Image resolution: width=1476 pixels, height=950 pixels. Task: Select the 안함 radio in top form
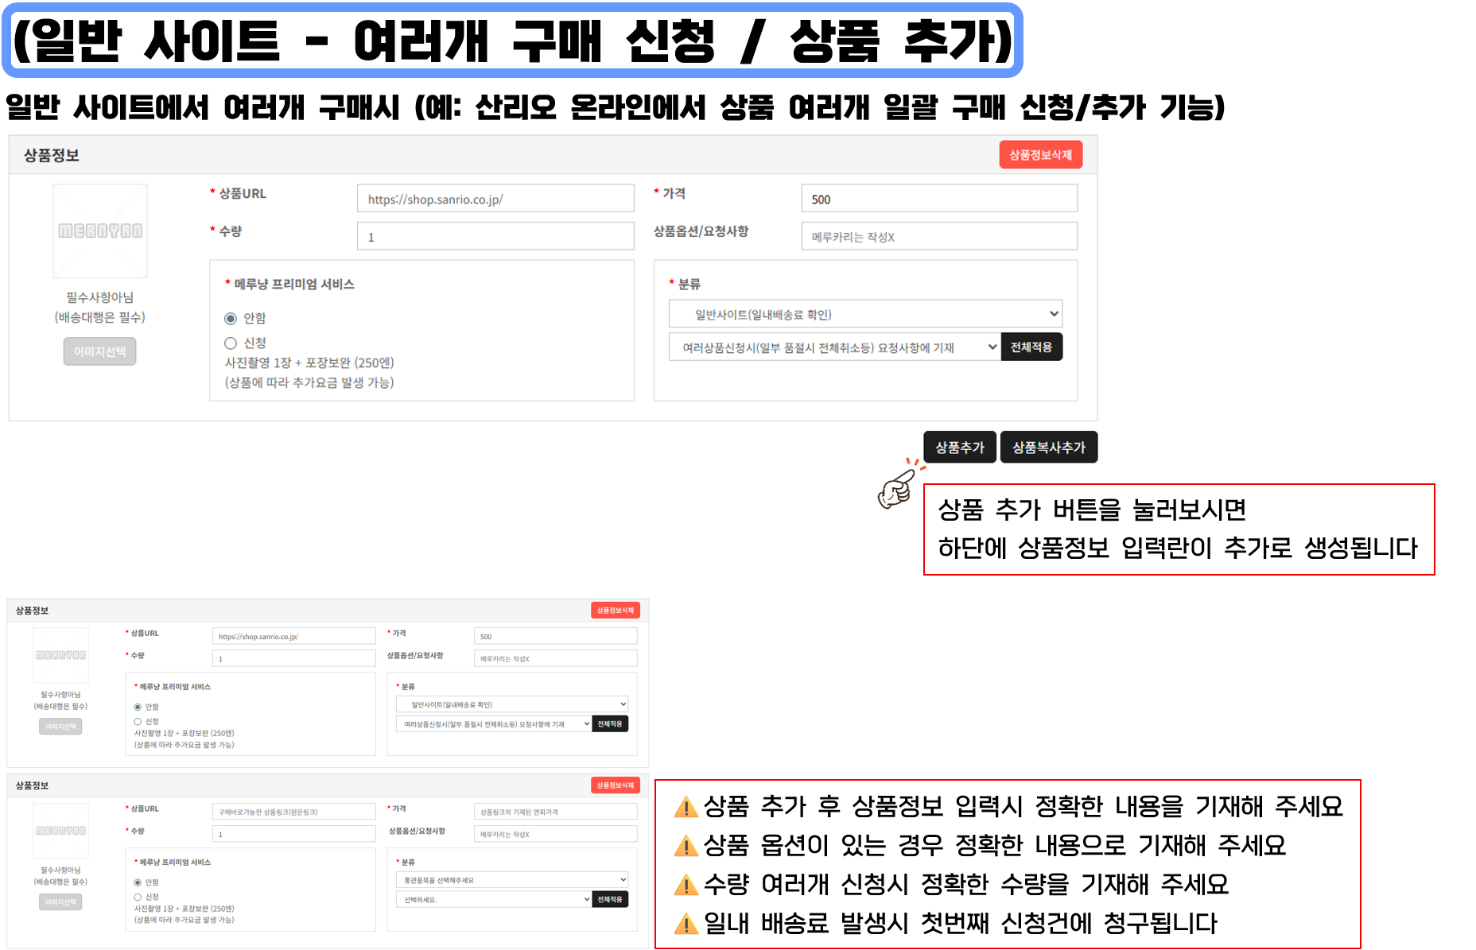[231, 319]
